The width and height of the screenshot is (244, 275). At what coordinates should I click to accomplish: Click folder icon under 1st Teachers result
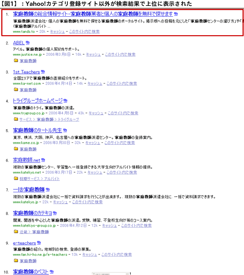coord(16,90)
